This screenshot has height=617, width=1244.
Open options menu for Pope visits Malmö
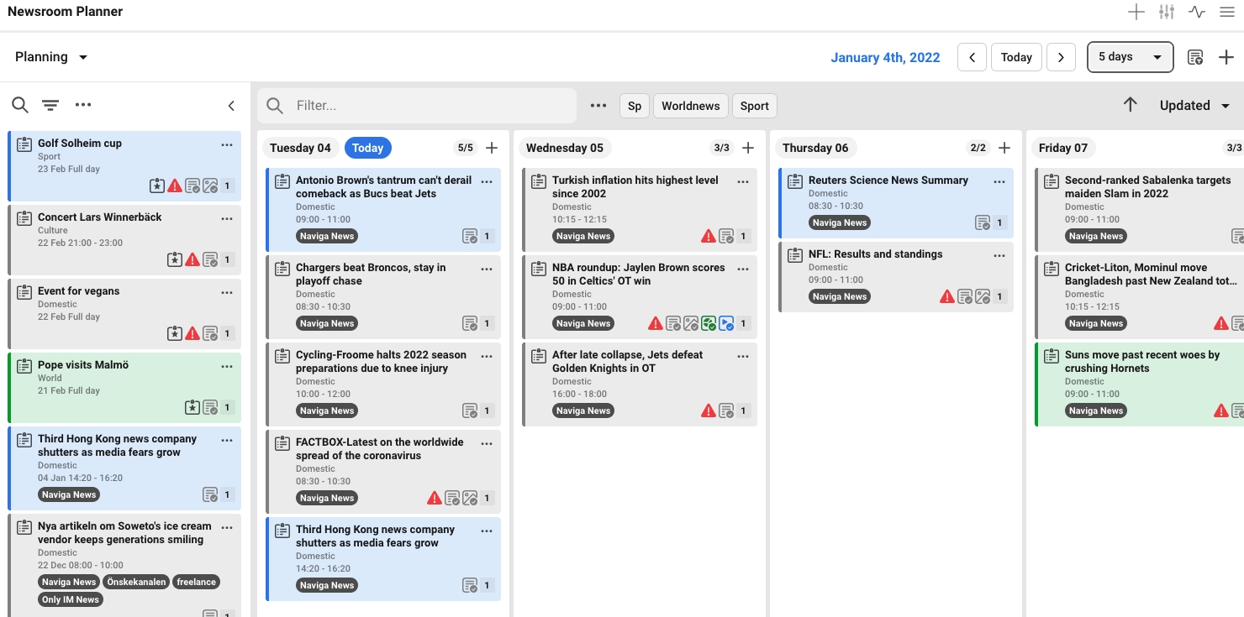pos(227,366)
